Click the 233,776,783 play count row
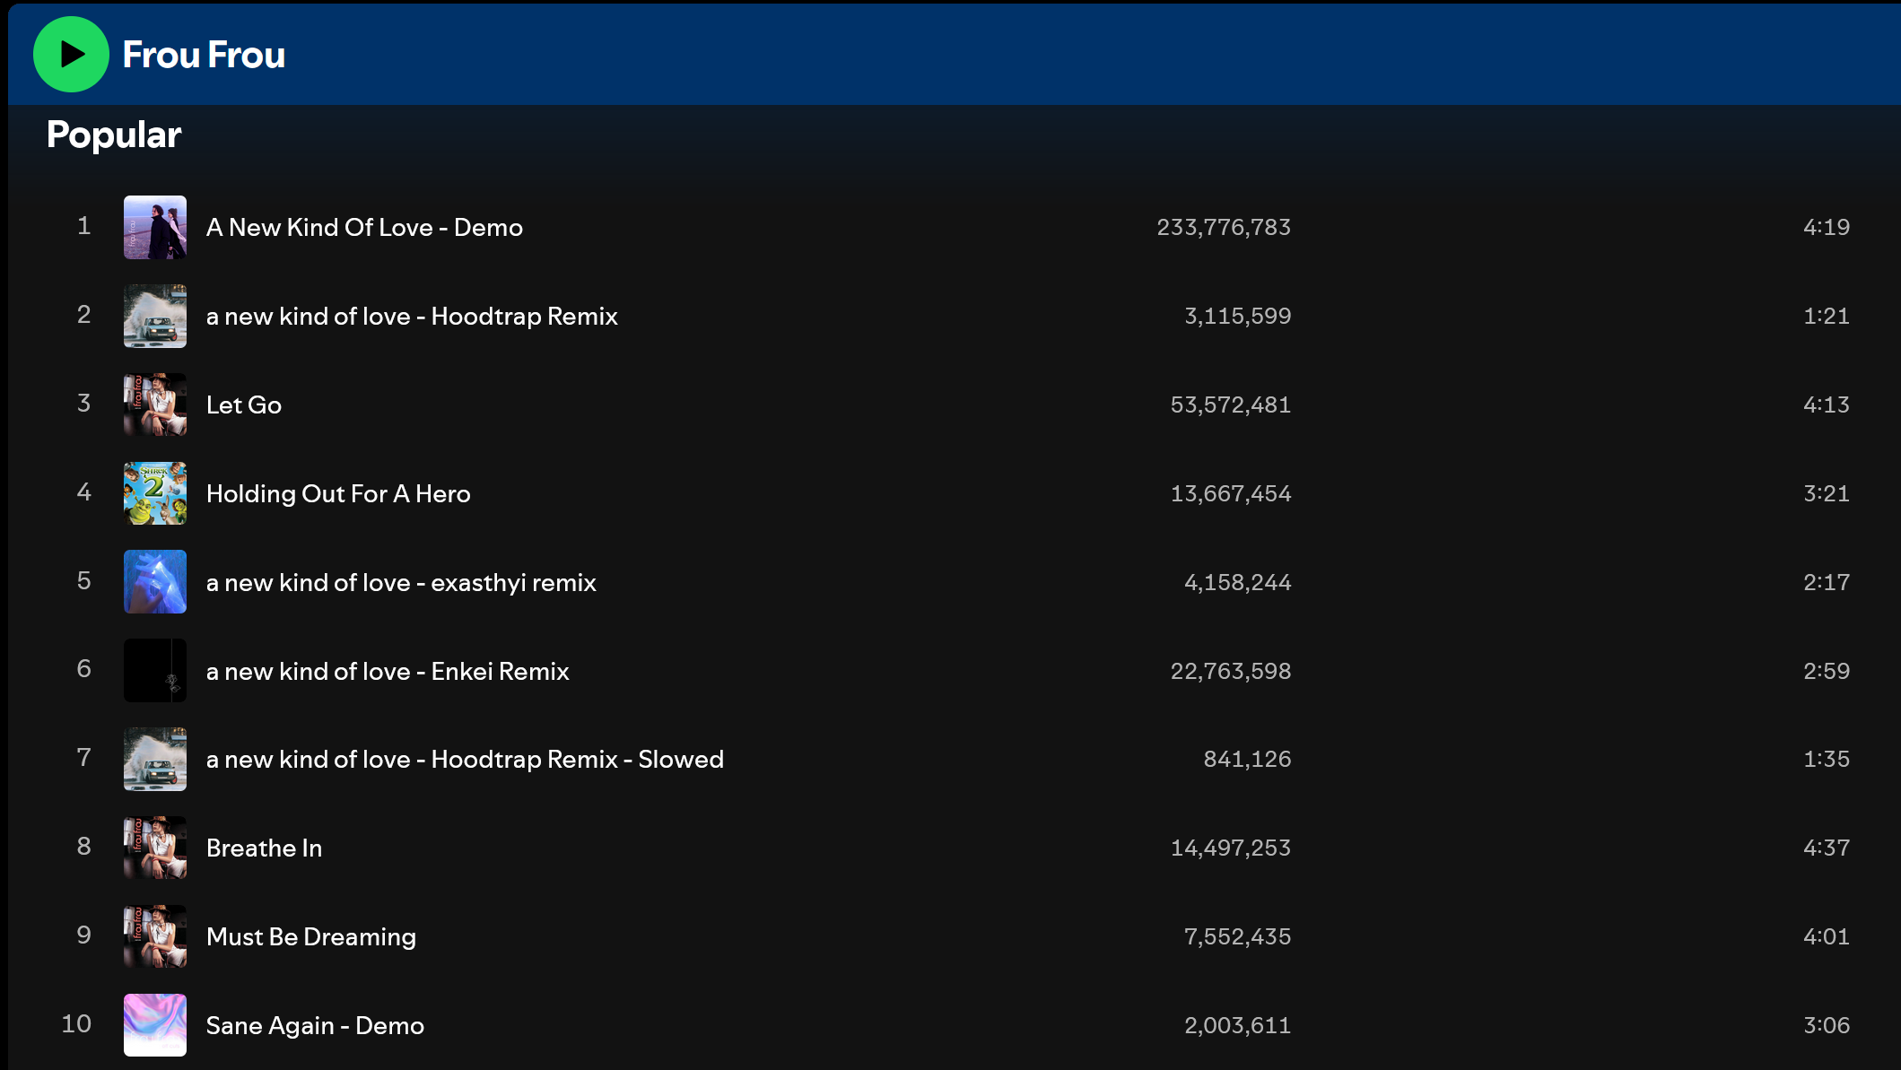The image size is (1901, 1070). [x=1224, y=227]
